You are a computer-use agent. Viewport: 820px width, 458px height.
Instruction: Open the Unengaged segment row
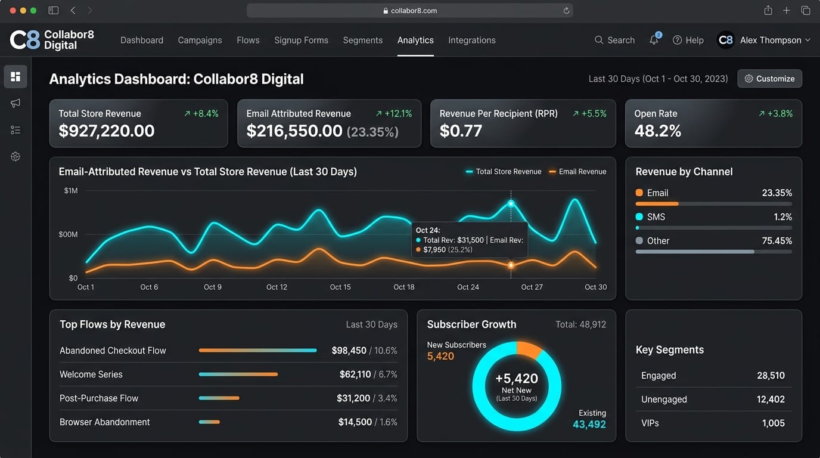713,400
